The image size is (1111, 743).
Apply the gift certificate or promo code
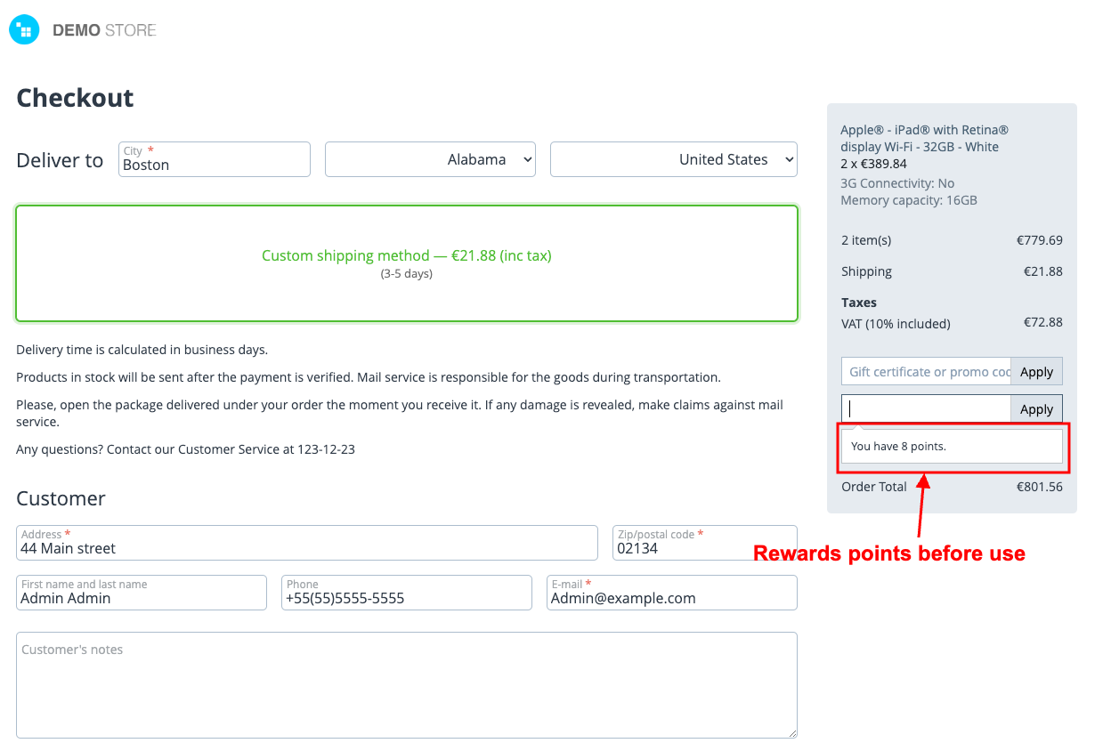(1036, 372)
